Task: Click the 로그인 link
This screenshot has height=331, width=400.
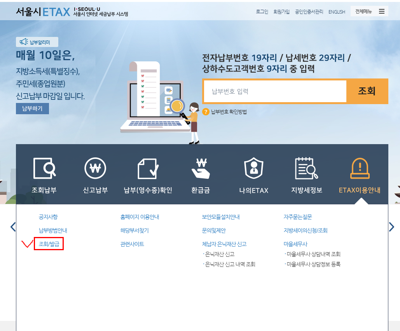Action: (x=262, y=12)
